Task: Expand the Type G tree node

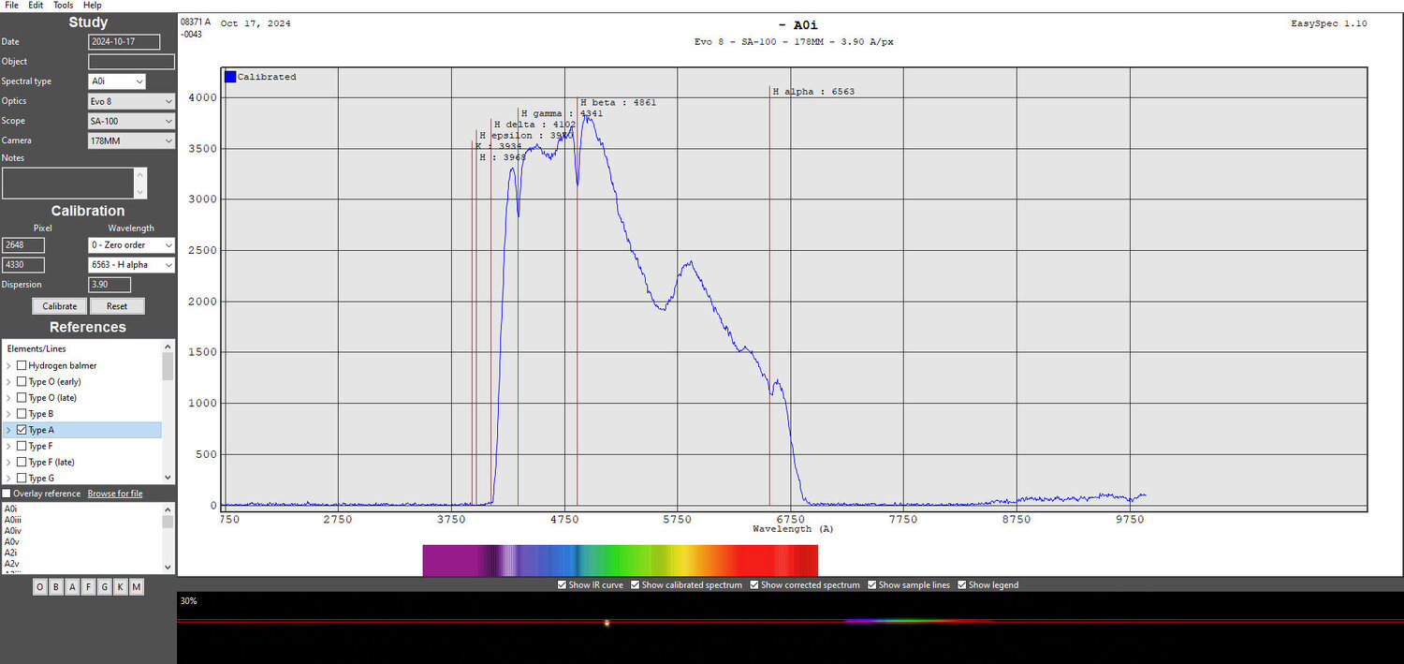Action: (x=8, y=478)
